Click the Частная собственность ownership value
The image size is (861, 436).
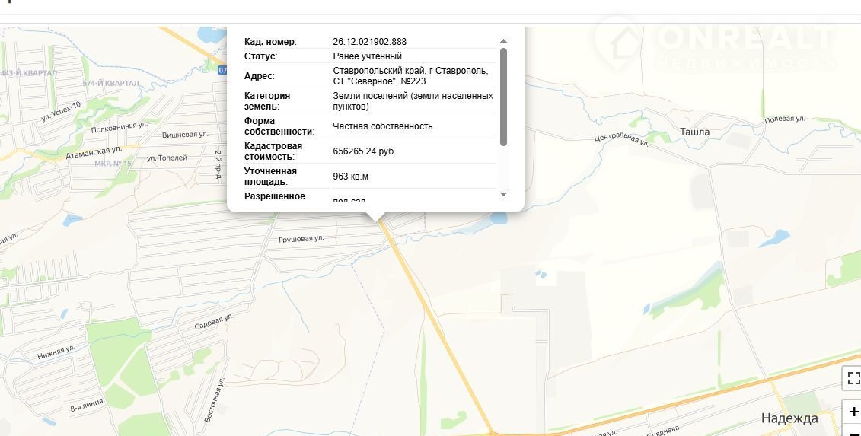[382, 126]
